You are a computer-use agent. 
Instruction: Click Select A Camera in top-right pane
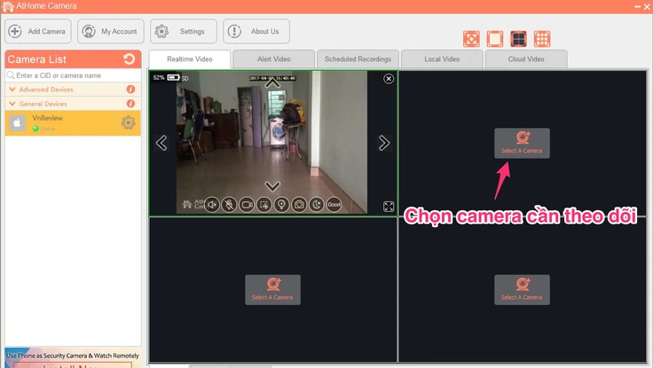(522, 143)
